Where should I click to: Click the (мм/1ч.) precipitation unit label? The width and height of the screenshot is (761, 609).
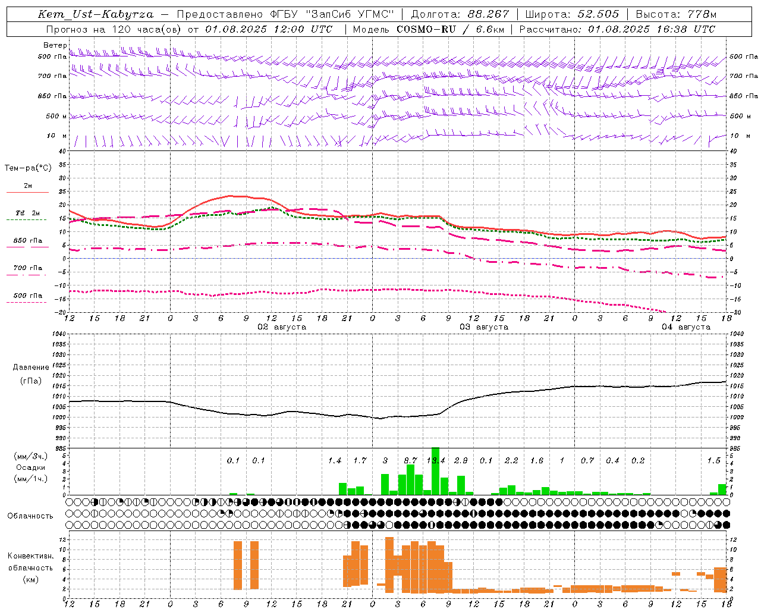click(x=30, y=479)
